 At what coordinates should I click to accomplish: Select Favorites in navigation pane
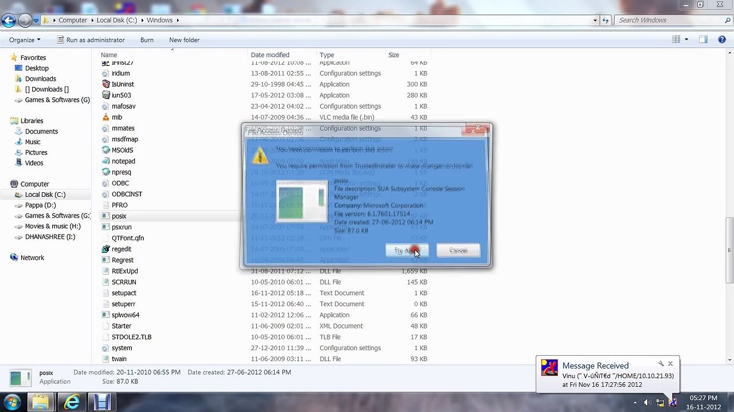coord(33,58)
